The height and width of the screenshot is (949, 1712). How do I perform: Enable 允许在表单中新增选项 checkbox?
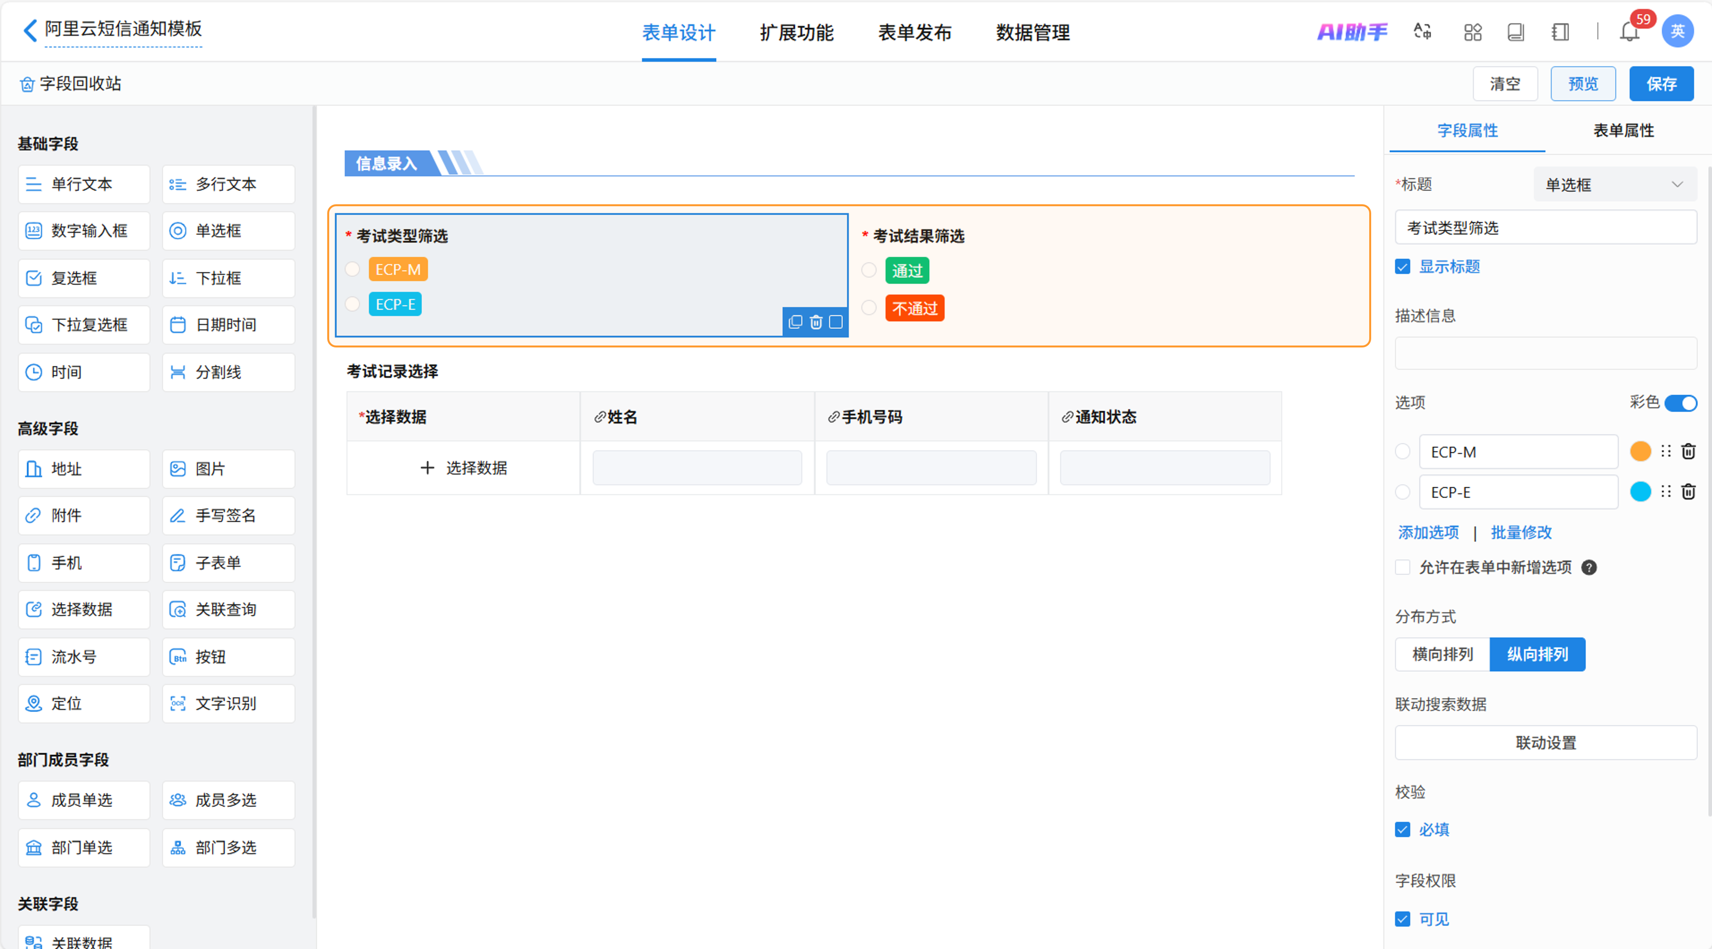[x=1402, y=568]
